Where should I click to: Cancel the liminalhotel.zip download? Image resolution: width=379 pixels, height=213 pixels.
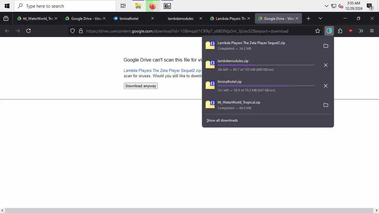[326, 86]
